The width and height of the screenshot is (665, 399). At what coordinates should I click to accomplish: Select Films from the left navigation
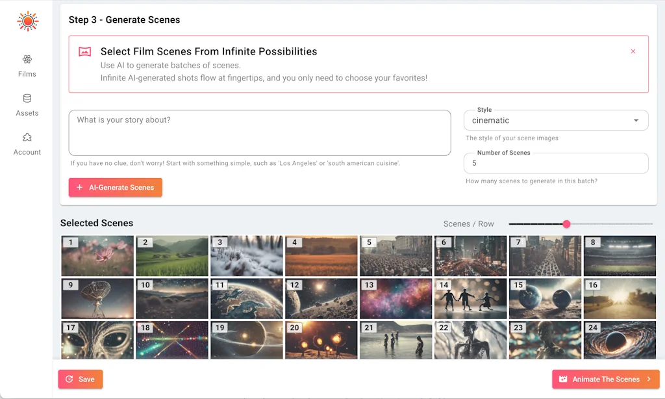point(27,65)
